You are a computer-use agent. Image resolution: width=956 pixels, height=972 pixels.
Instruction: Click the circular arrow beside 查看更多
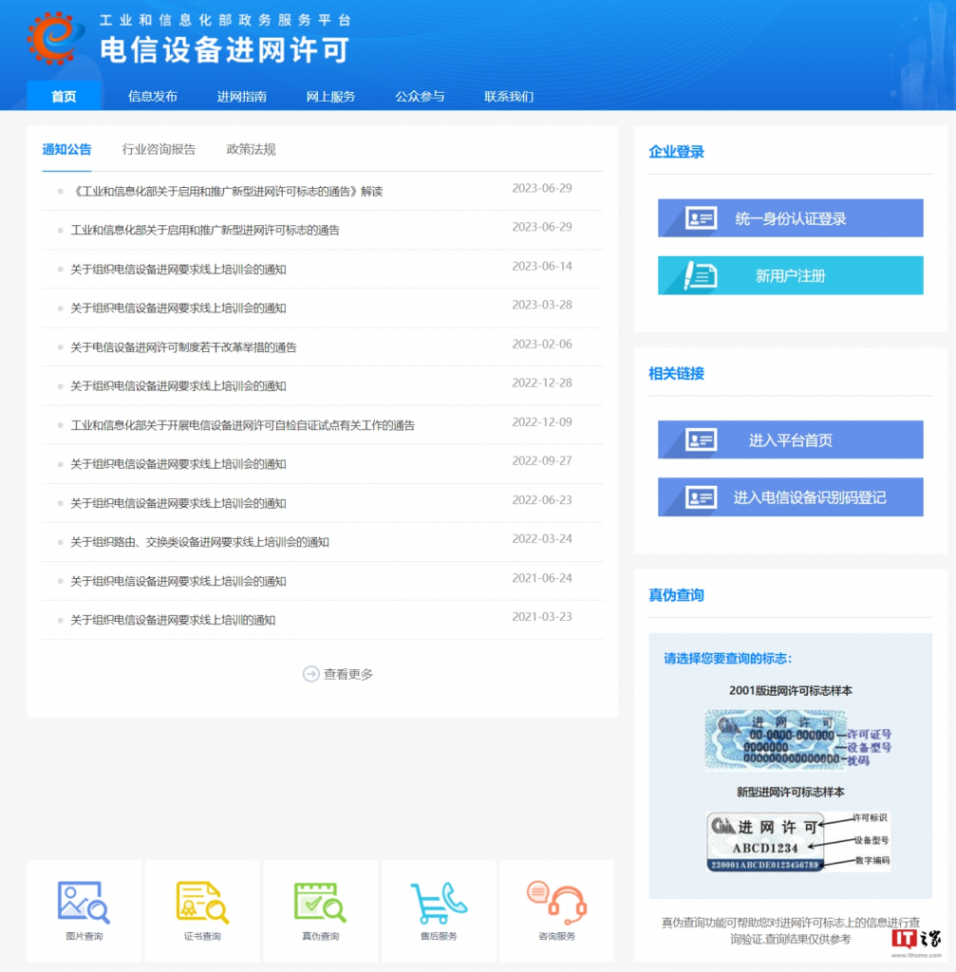[310, 674]
